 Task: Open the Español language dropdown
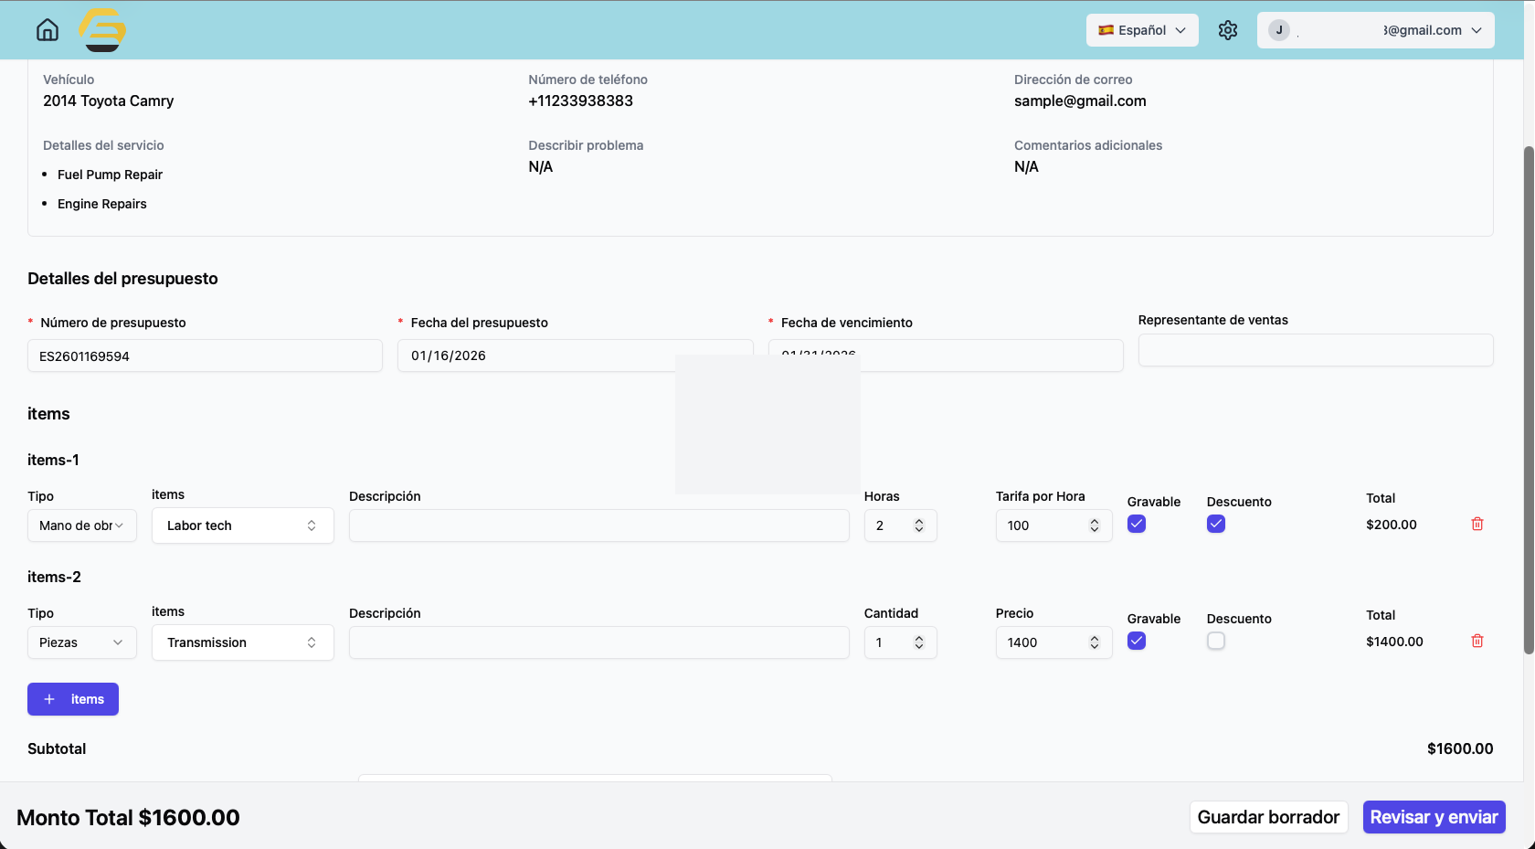point(1142,30)
